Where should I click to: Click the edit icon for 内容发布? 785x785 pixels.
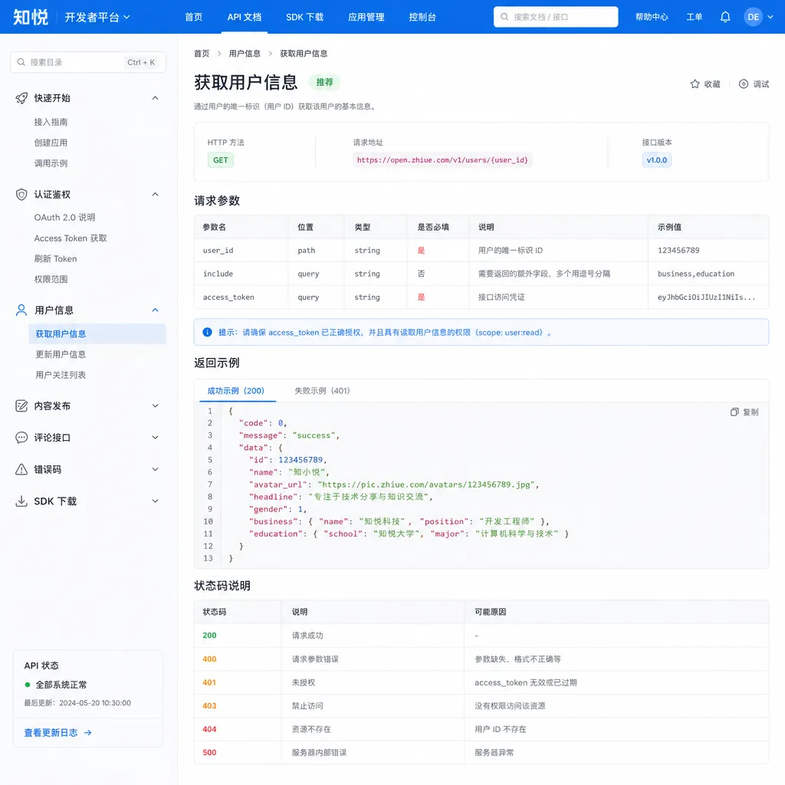coord(21,406)
